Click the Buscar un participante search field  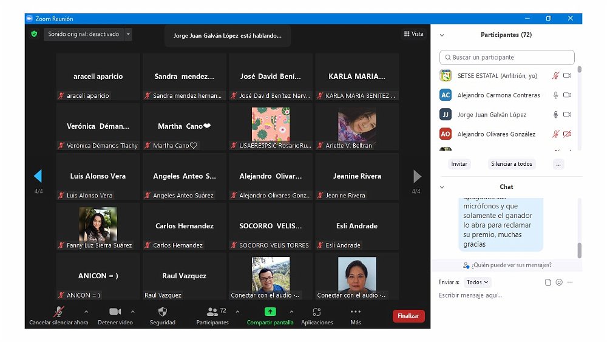pyautogui.click(x=507, y=57)
